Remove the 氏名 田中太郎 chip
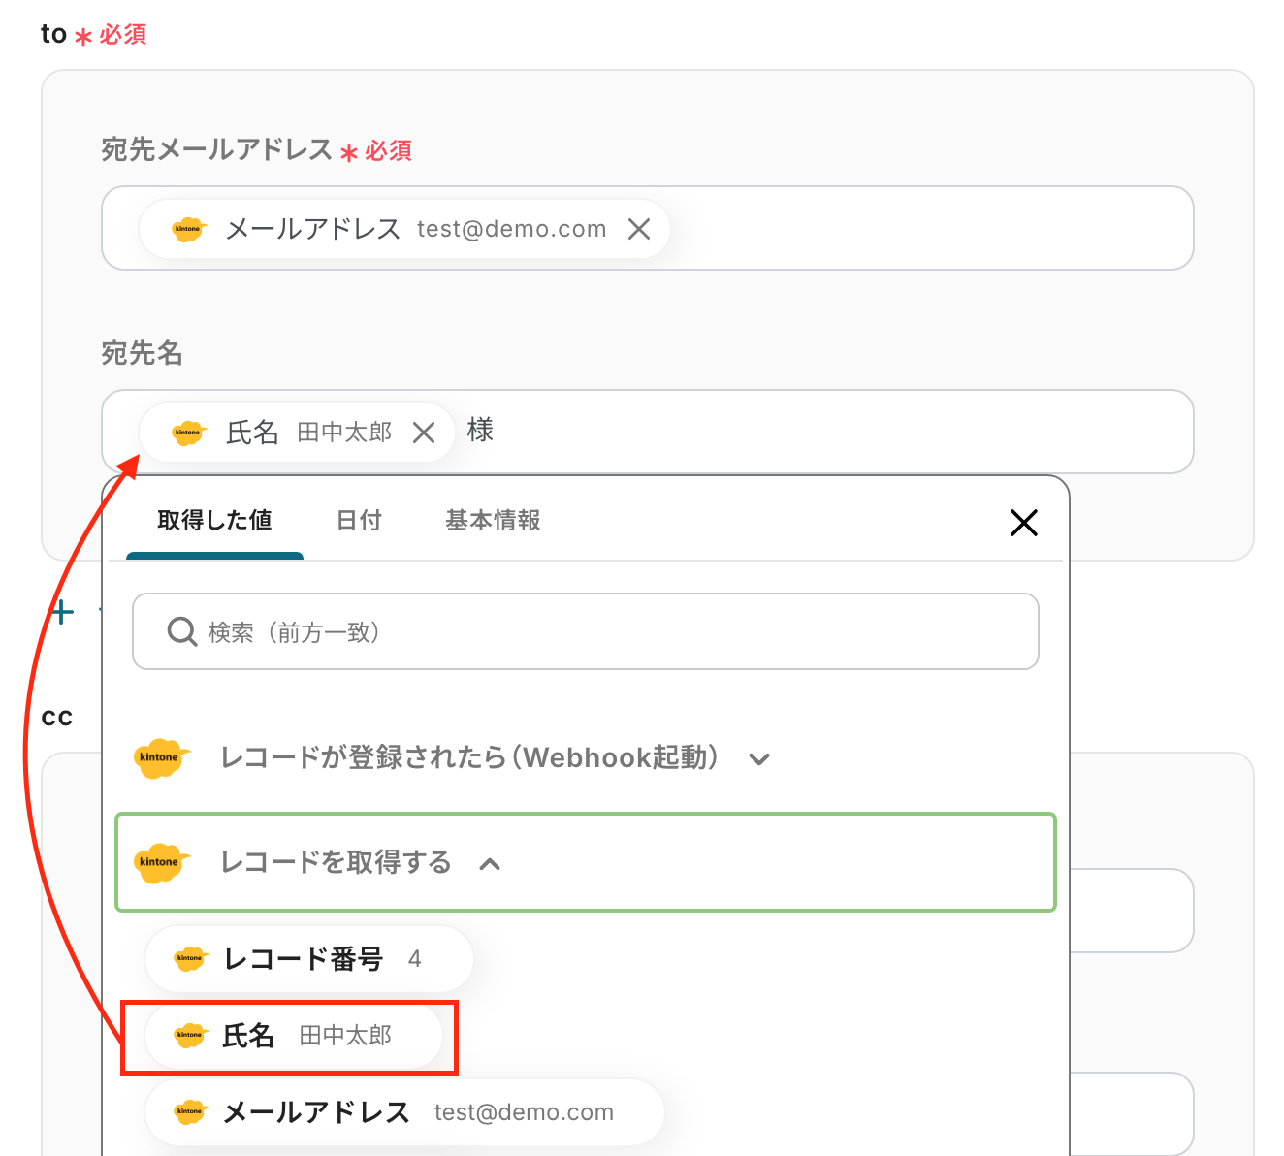The height and width of the screenshot is (1156, 1284). tap(424, 433)
